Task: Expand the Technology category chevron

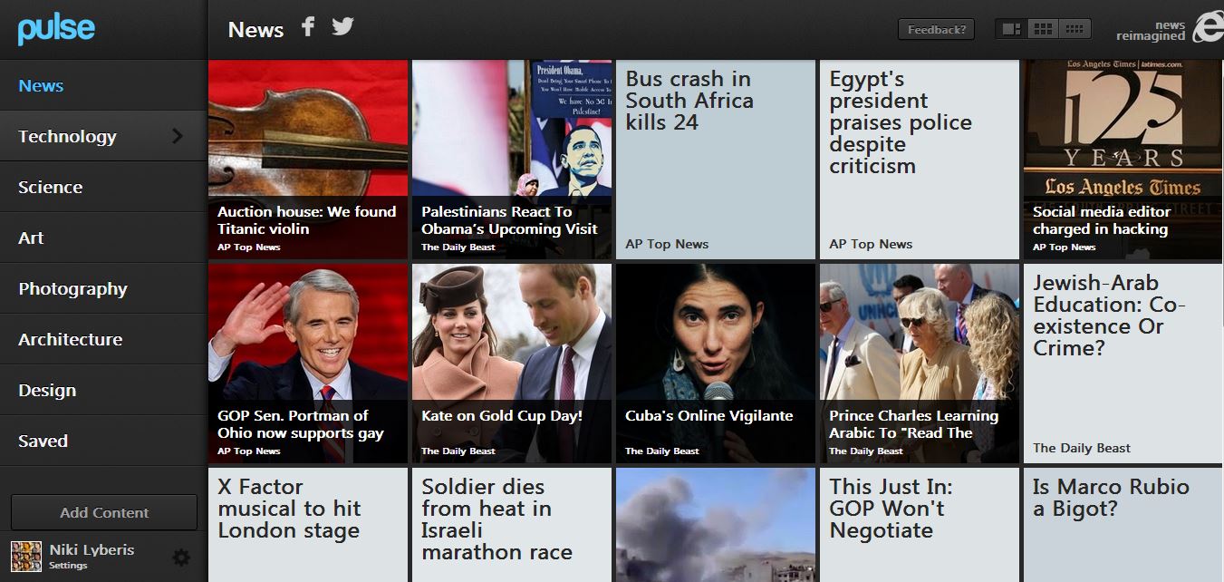Action: 177,136
